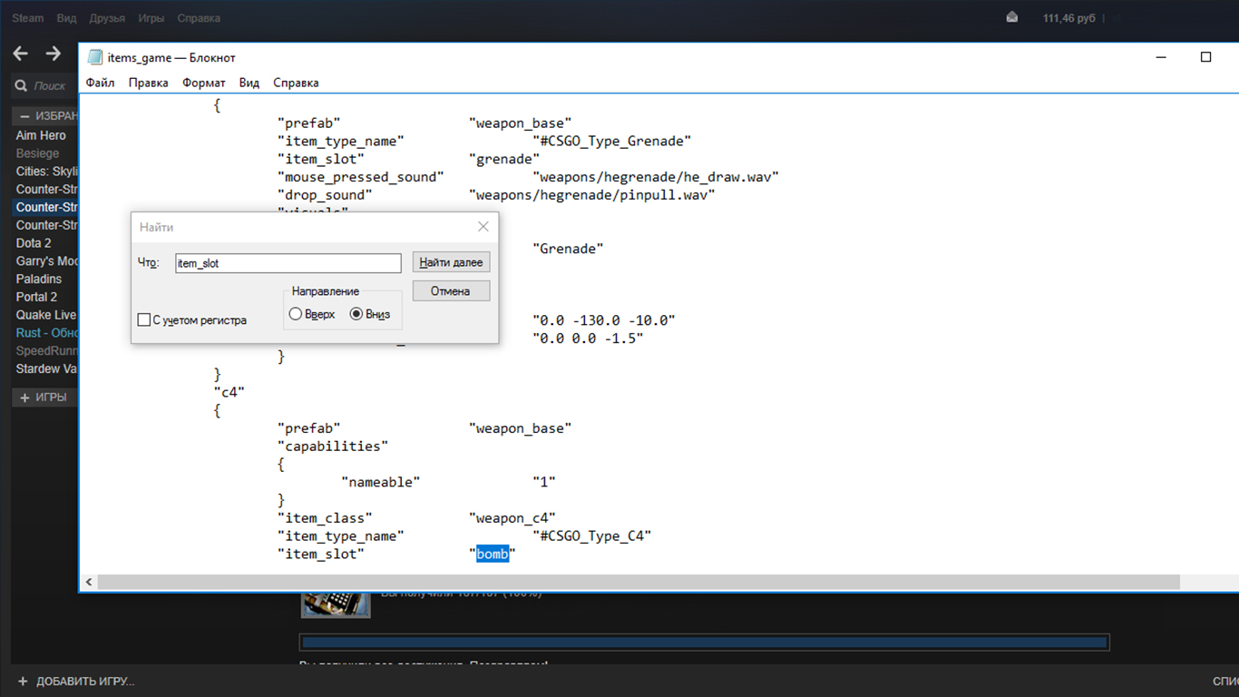Open the Steam inbox envelope icon
The width and height of the screenshot is (1239, 697).
(x=1012, y=17)
